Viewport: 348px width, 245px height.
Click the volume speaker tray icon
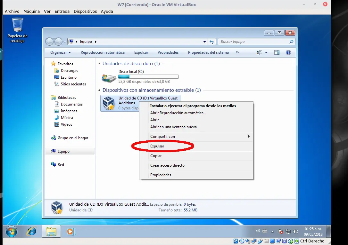(x=296, y=232)
